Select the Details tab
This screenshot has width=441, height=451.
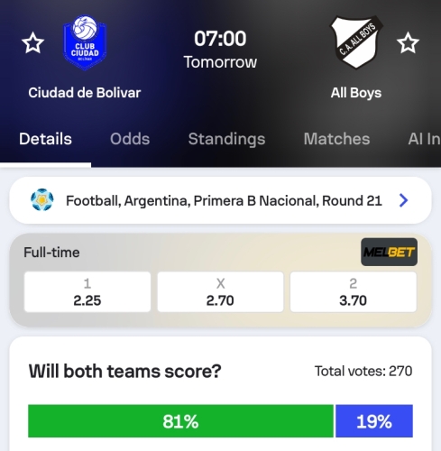[45, 139]
